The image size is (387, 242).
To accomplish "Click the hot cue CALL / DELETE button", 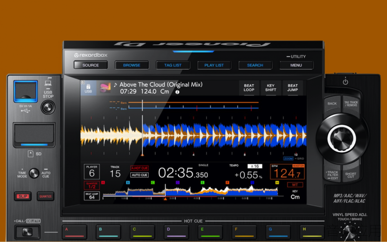I will point(27,232).
